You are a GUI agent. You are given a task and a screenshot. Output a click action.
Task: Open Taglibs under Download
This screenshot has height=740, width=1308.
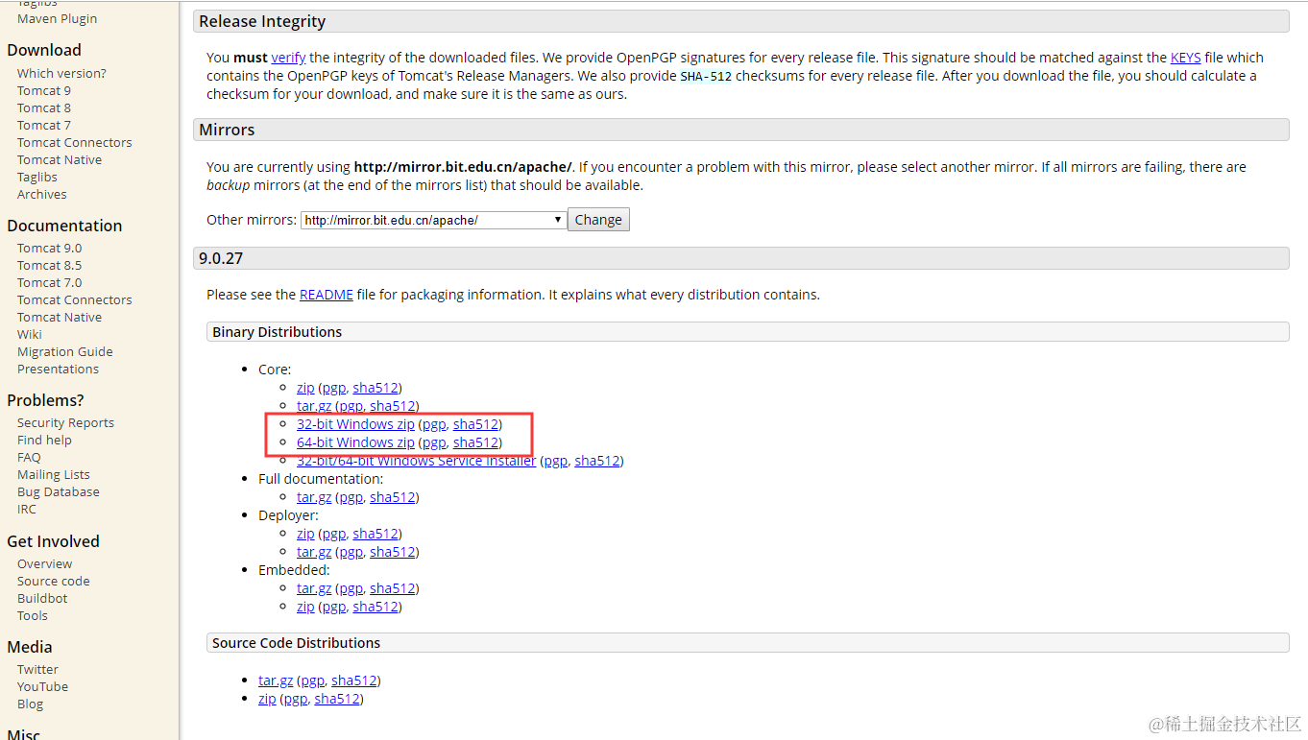click(37, 177)
